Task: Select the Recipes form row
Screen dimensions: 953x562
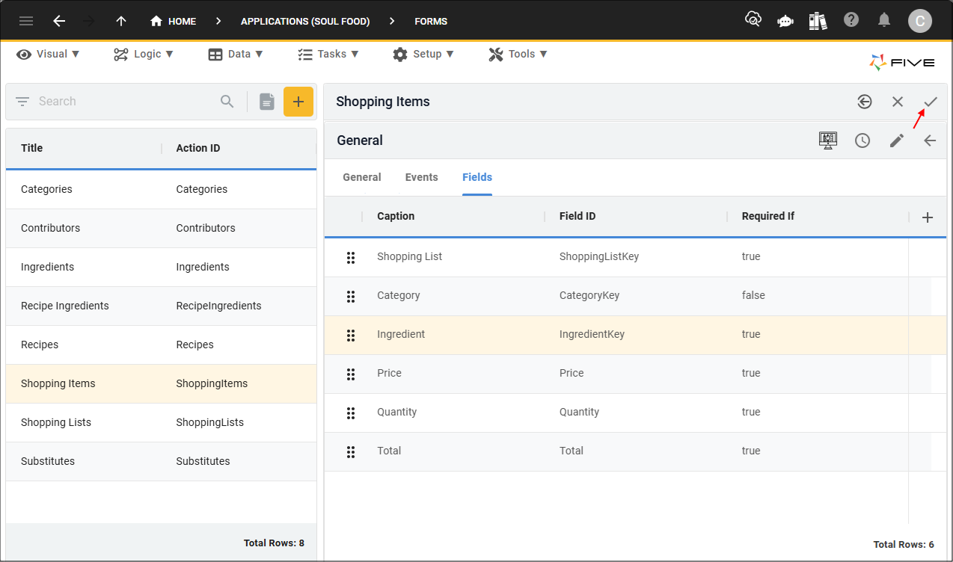Action: click(161, 345)
